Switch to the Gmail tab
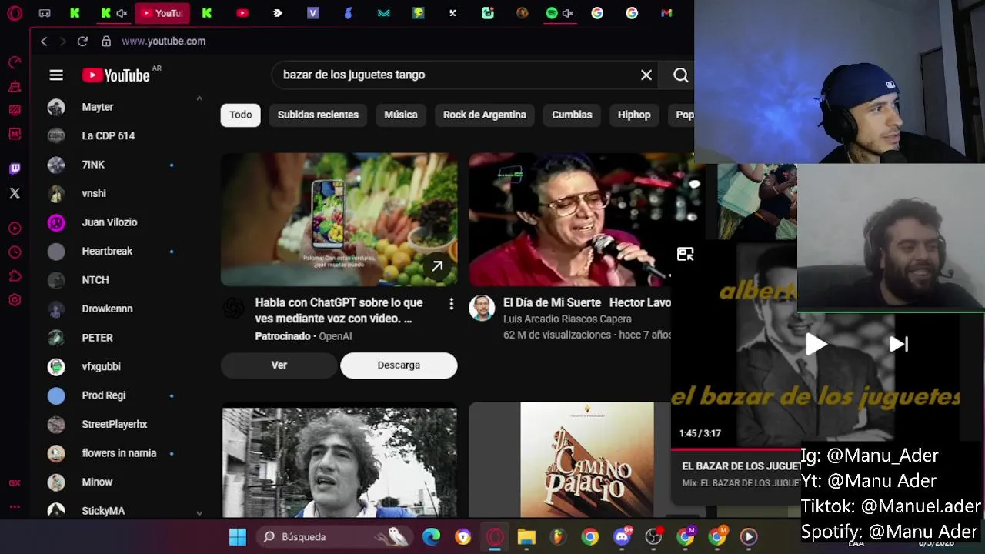 [x=666, y=13]
